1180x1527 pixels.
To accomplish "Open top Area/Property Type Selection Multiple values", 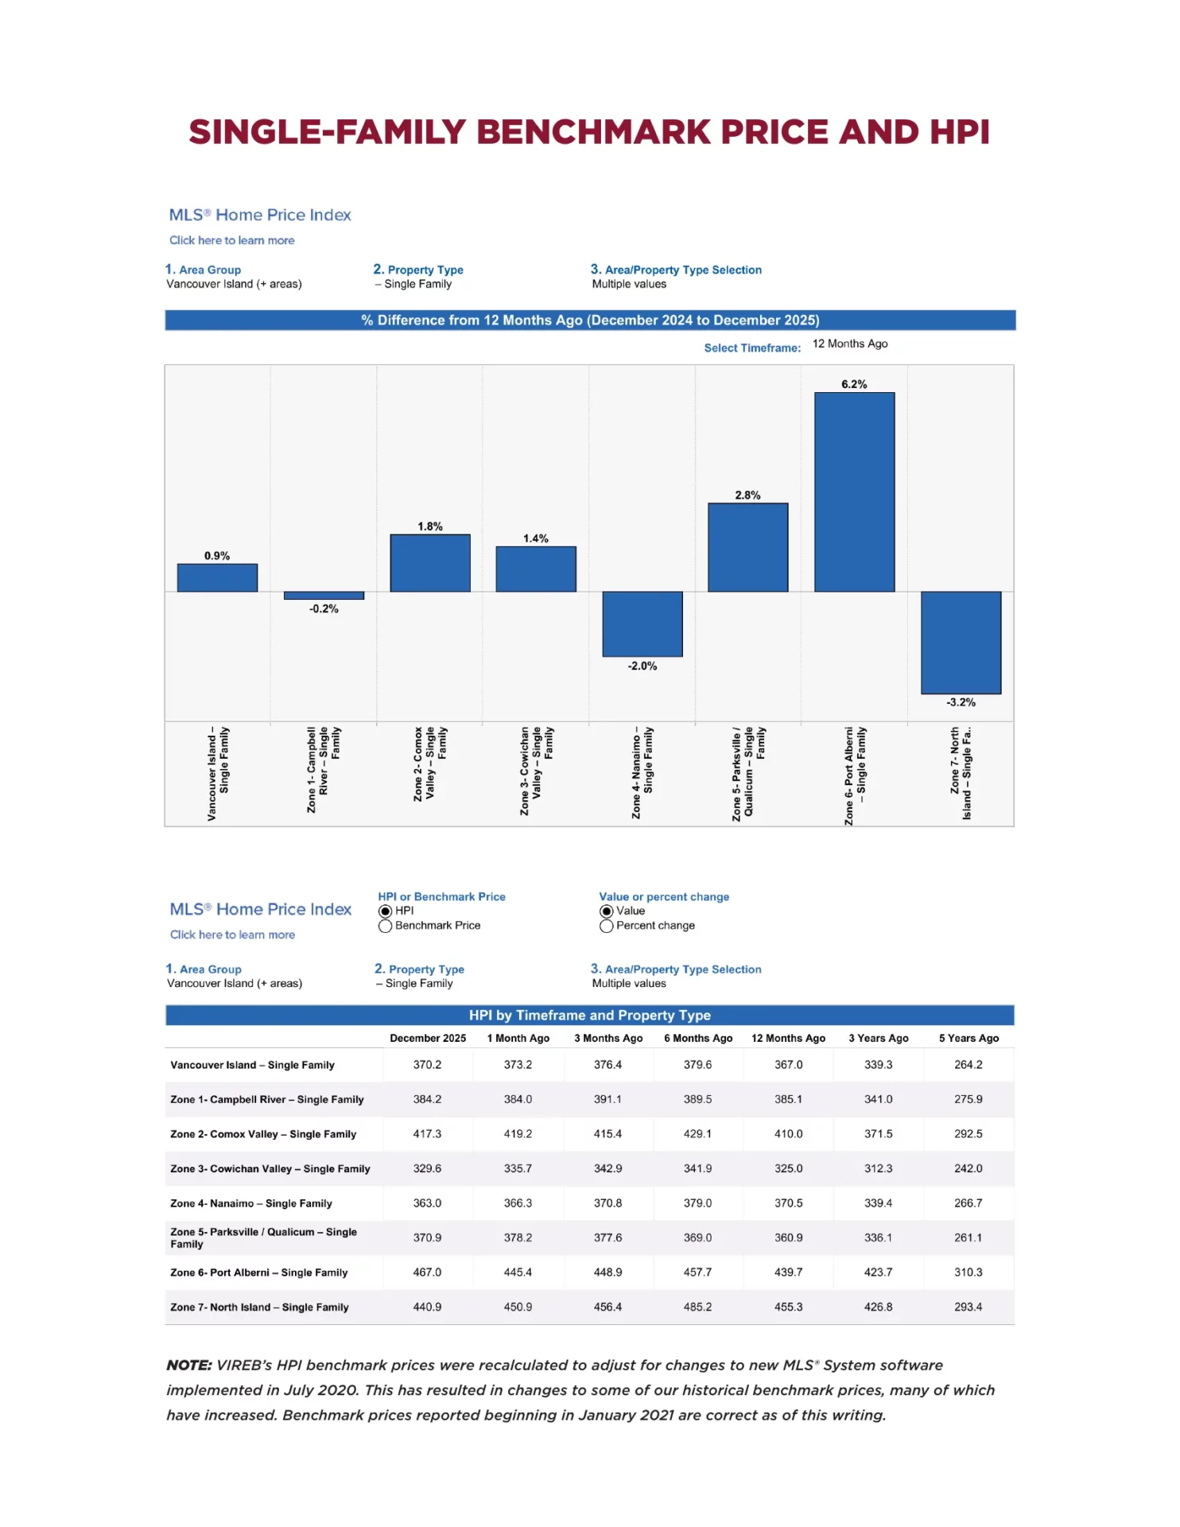I will 629,284.
